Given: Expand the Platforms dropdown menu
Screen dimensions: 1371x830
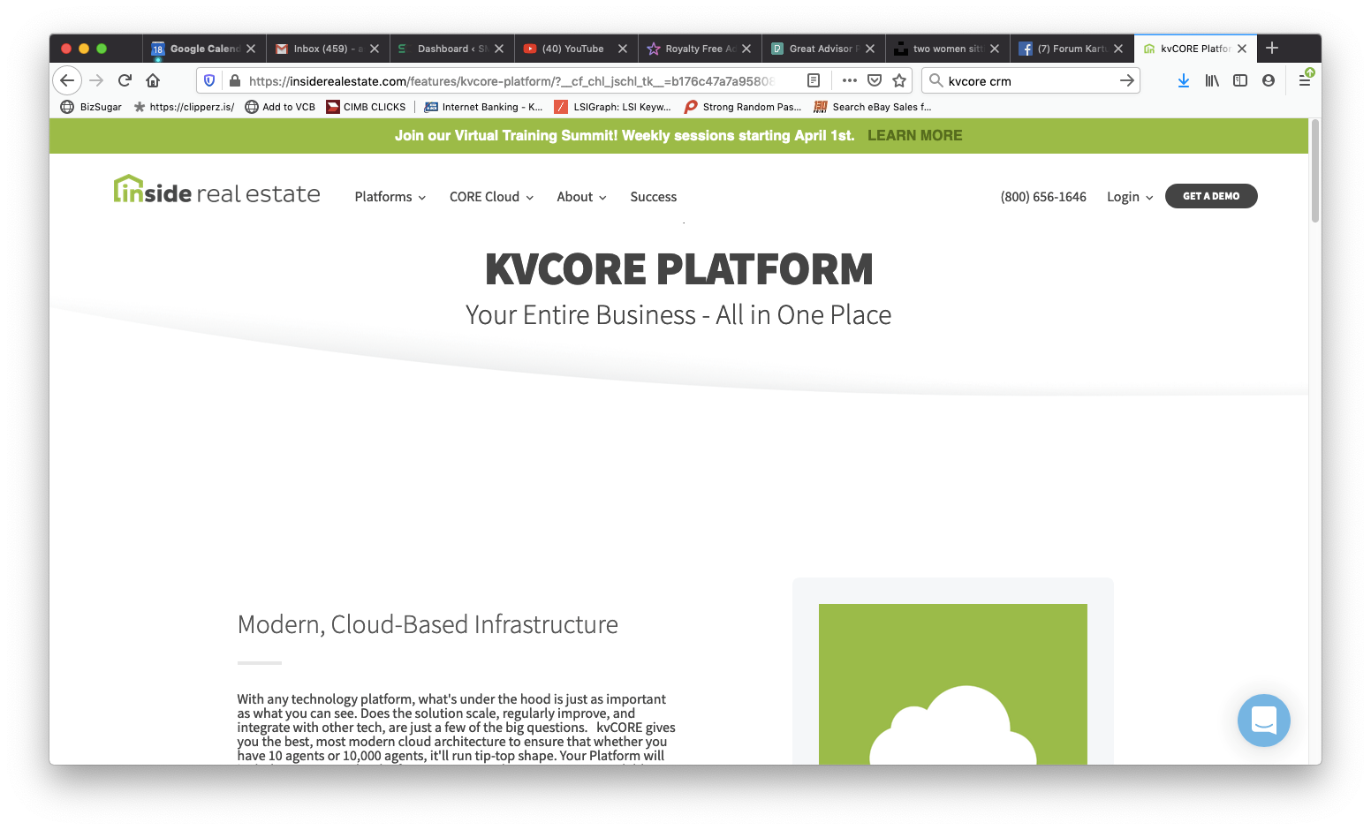Looking at the screenshot, I should pyautogui.click(x=390, y=197).
